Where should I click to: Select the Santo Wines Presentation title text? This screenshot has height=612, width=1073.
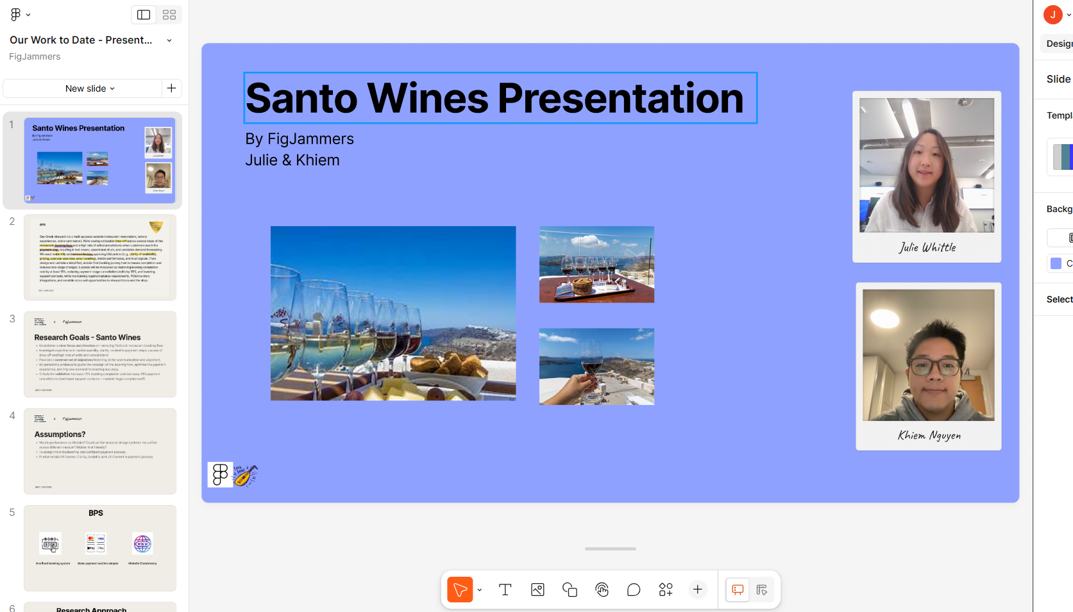click(500, 98)
